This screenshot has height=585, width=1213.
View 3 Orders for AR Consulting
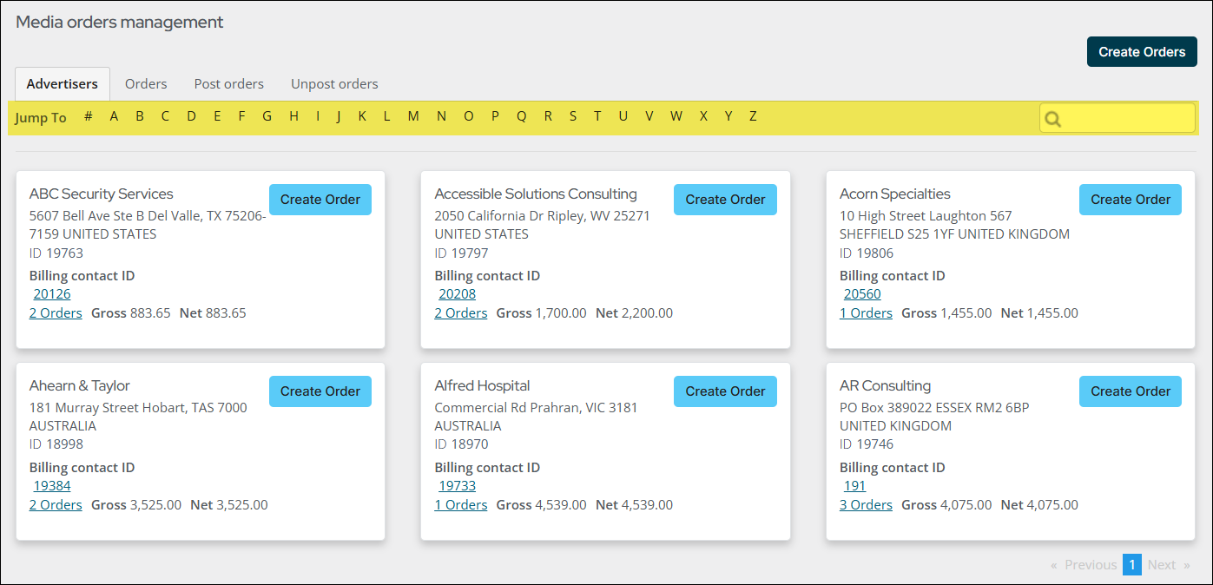pos(866,505)
